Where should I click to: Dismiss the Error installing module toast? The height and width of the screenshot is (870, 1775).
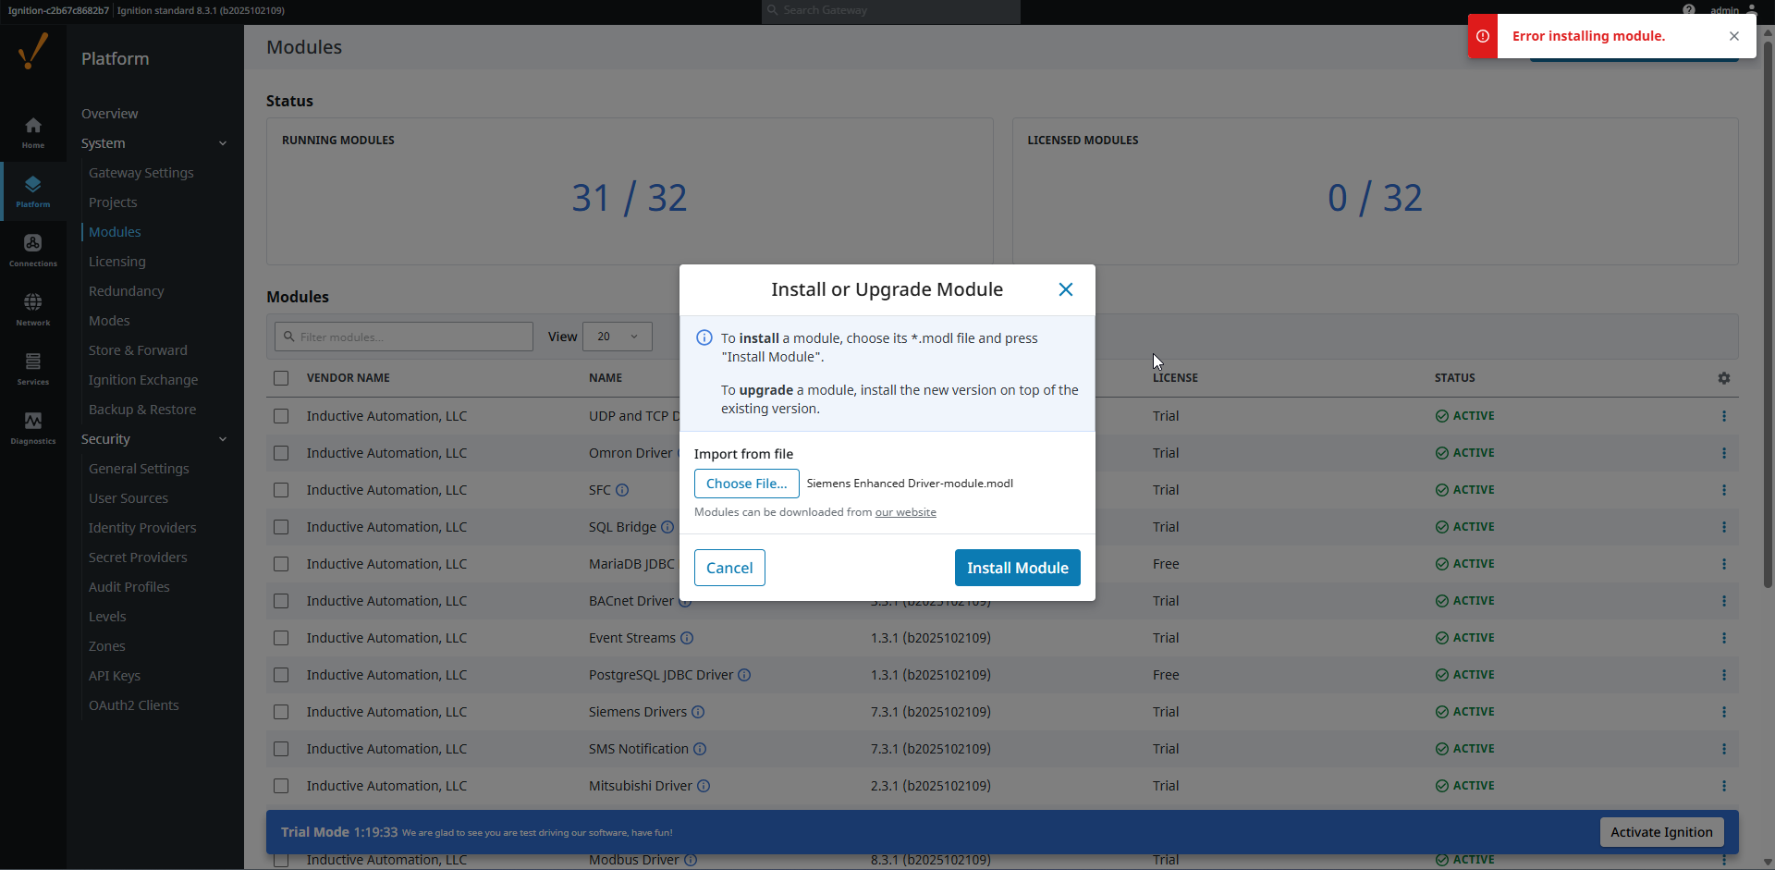[x=1734, y=36]
